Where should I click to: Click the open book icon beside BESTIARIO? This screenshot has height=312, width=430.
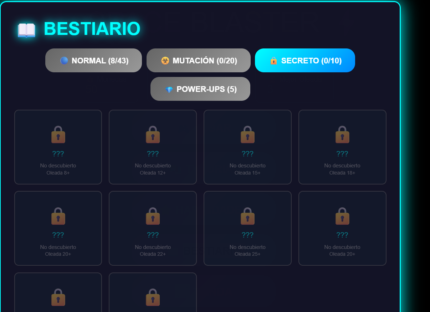[26, 30]
